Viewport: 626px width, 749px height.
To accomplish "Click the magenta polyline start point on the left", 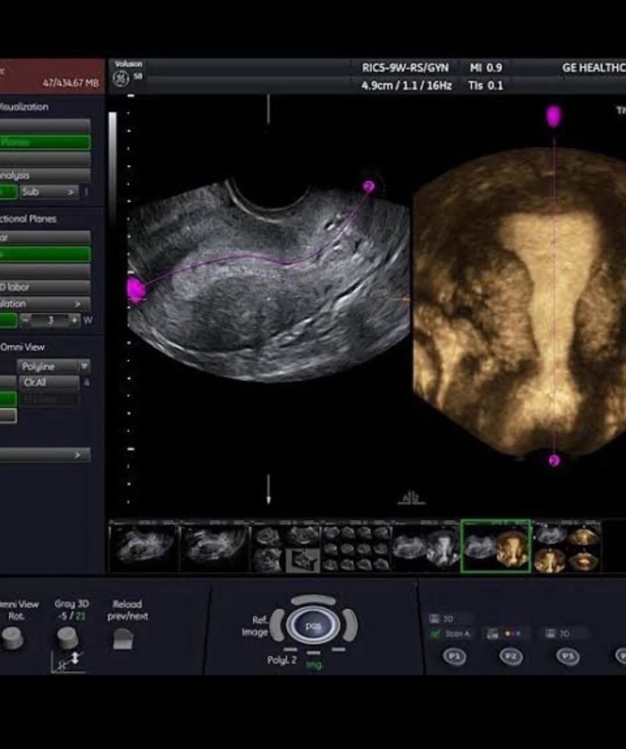I will 136,289.
